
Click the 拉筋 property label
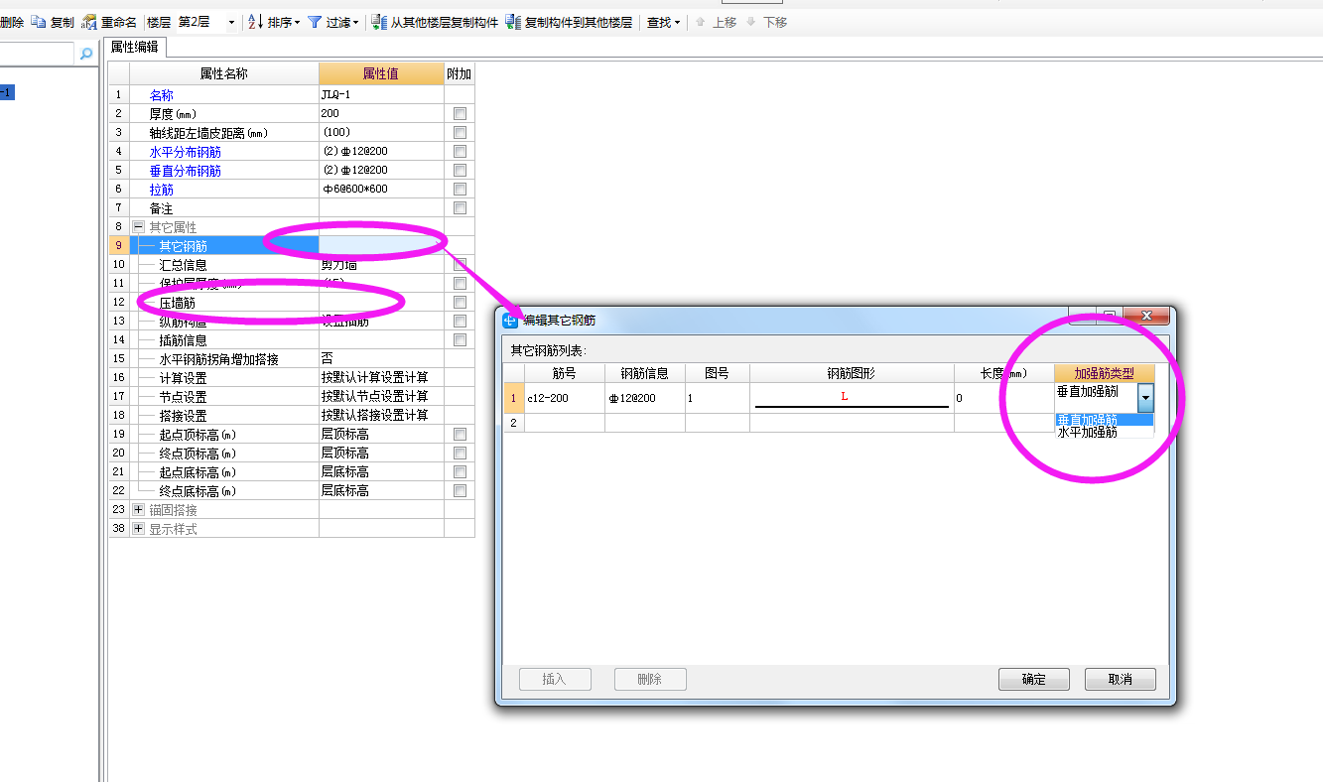click(x=161, y=190)
